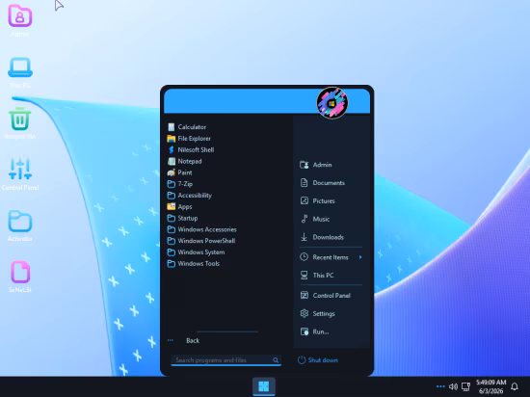Open Control Panel from start menu

tap(325, 295)
